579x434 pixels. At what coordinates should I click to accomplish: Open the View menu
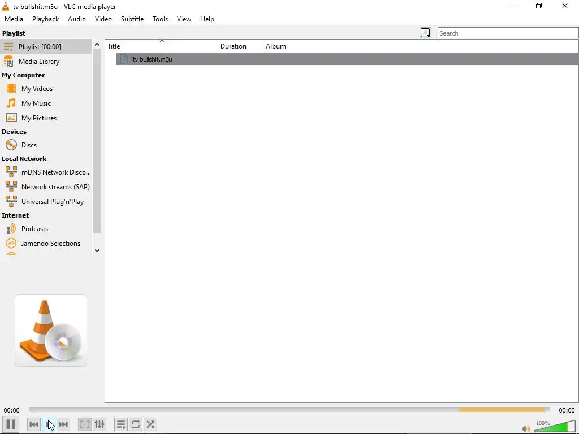click(x=184, y=19)
